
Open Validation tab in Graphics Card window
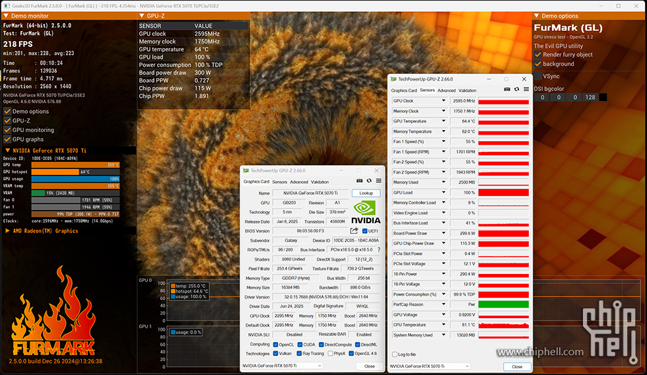(320, 182)
